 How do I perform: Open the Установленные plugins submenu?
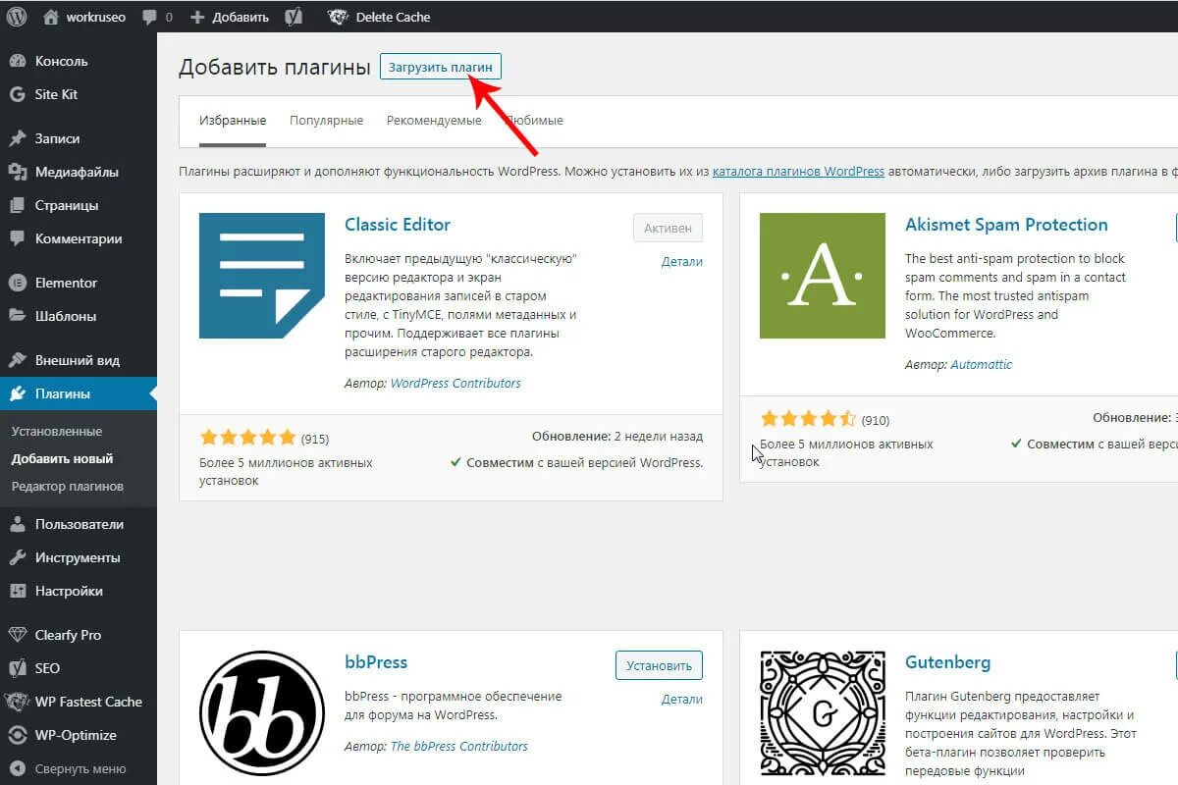tap(57, 432)
